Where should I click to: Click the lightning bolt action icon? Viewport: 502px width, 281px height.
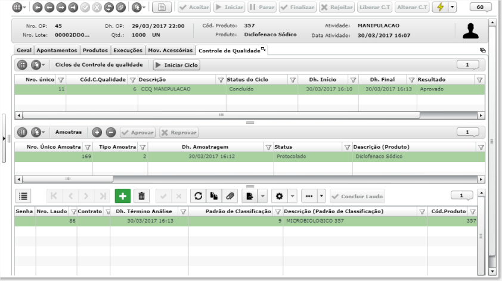click(440, 7)
